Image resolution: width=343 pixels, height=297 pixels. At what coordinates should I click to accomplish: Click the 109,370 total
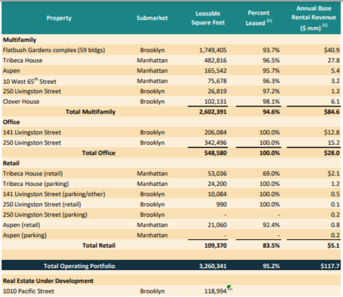tap(215, 246)
